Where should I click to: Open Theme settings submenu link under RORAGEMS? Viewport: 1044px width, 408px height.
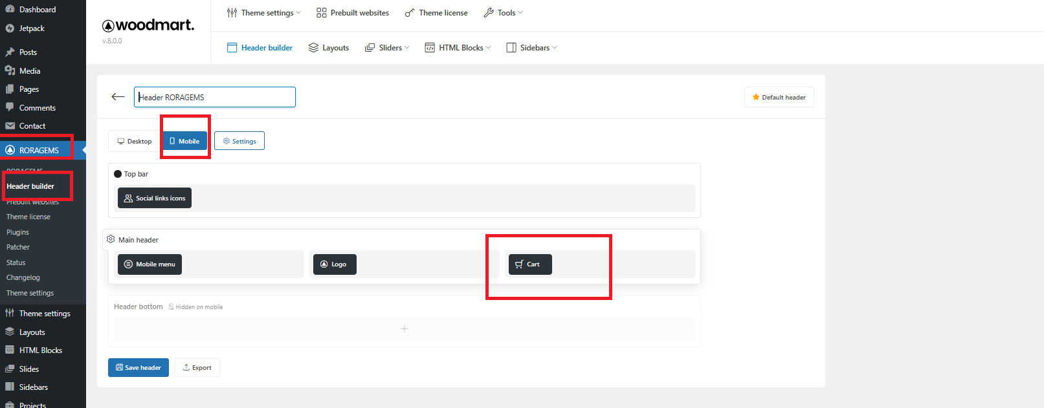click(x=30, y=293)
